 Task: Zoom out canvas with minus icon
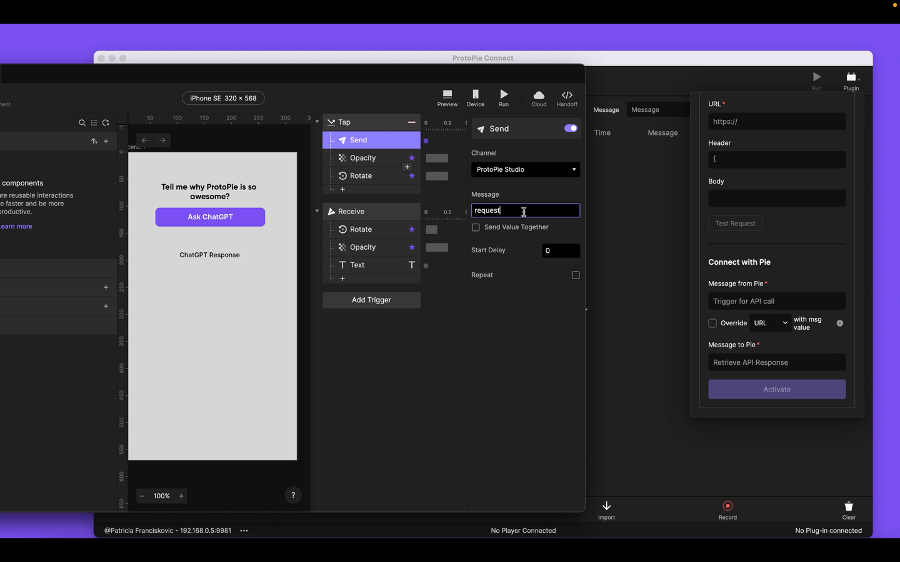[142, 496]
